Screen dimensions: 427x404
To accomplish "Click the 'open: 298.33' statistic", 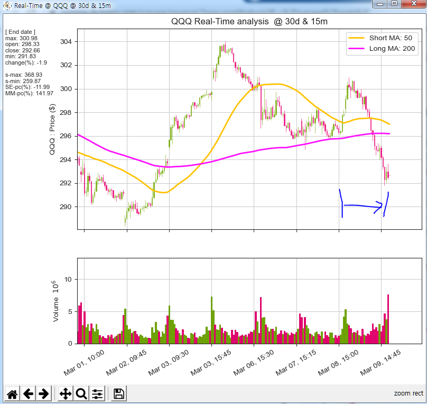I will pyautogui.click(x=22, y=44).
